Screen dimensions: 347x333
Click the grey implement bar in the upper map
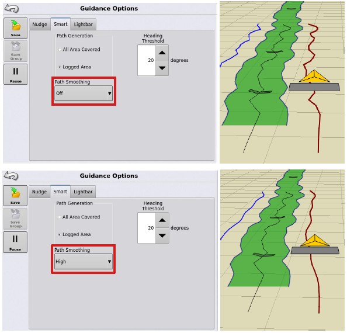point(314,87)
